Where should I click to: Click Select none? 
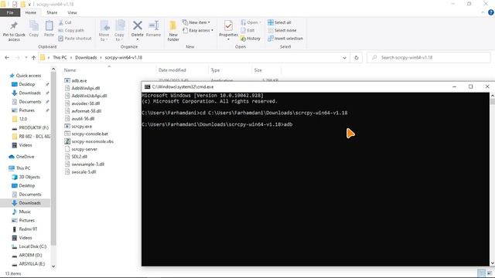tap(282, 30)
